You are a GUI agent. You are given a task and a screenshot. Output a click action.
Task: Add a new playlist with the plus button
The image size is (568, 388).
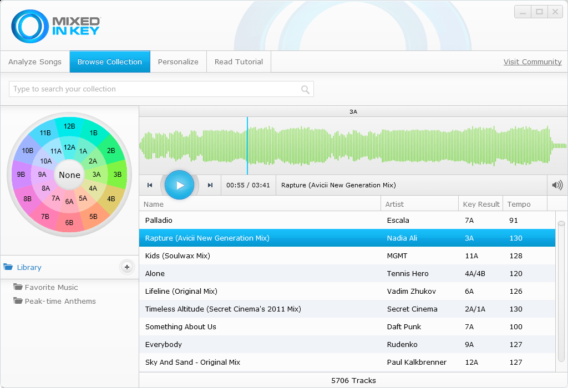pyautogui.click(x=127, y=267)
